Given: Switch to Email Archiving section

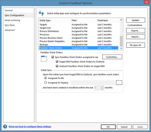Looking at the screenshot, I should pyautogui.click(x=12, y=20).
